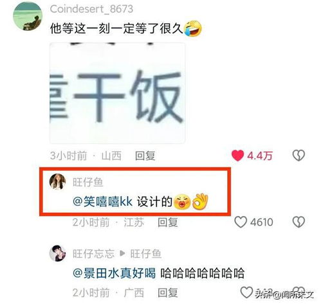Viewport: 321px width, 306px height.
Task: Reply to the comment from 山西
Action: point(145,156)
